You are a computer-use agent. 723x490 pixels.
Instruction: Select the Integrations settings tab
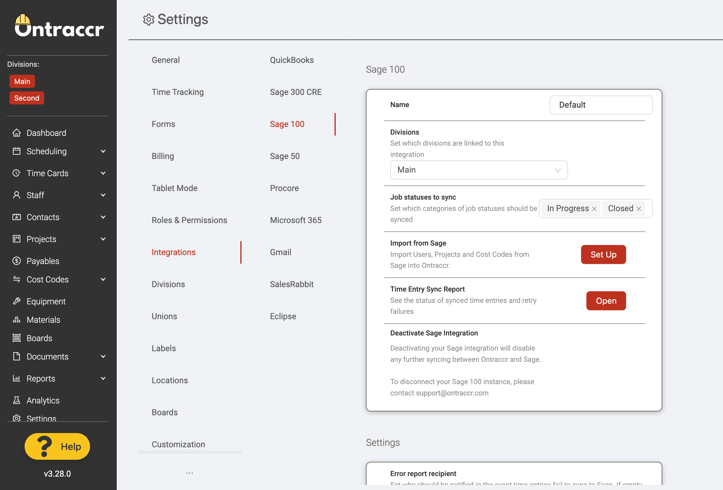174,252
